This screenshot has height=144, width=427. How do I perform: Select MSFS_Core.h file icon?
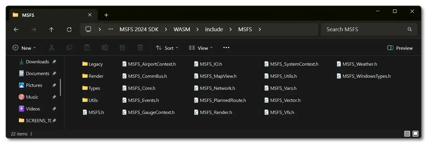point(124,88)
